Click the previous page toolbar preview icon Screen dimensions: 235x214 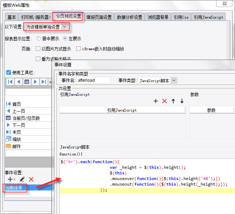pos(19,82)
